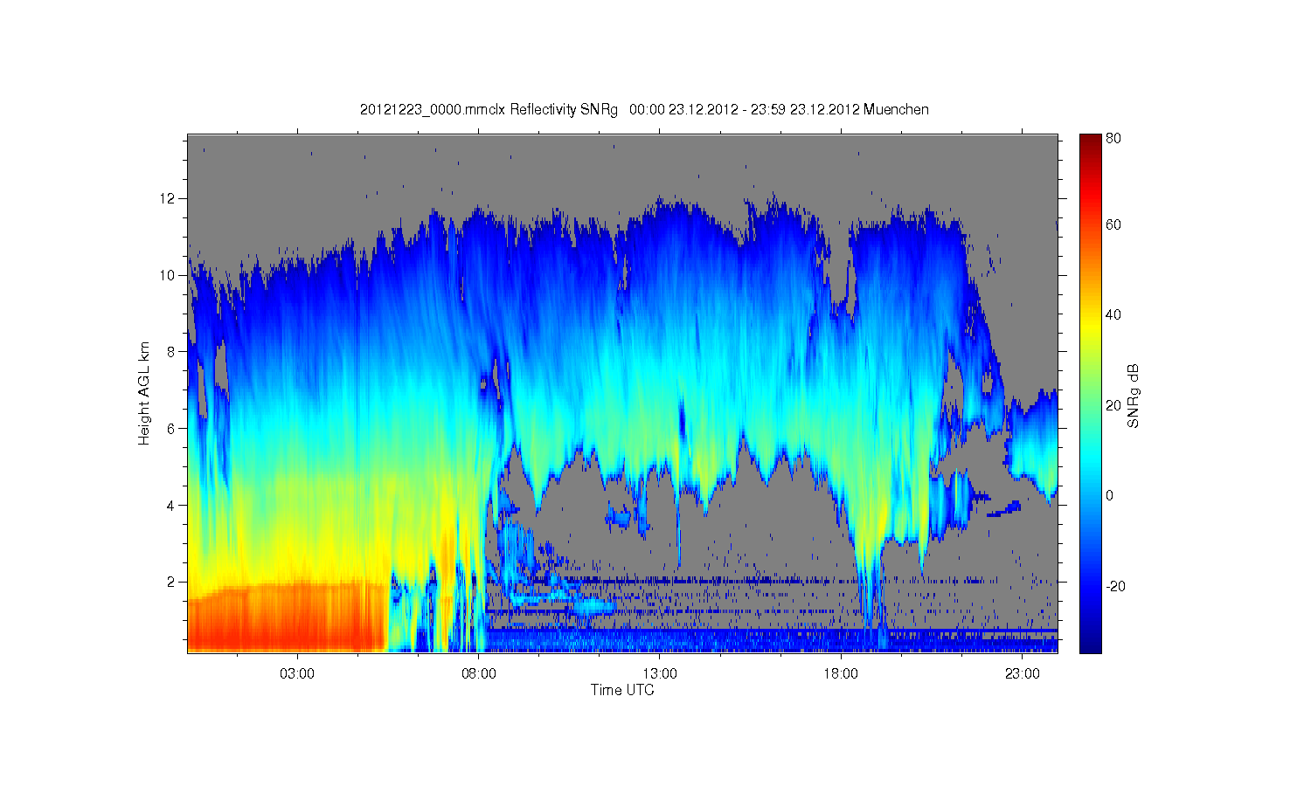Click the 03:00 time tick label

(297, 673)
